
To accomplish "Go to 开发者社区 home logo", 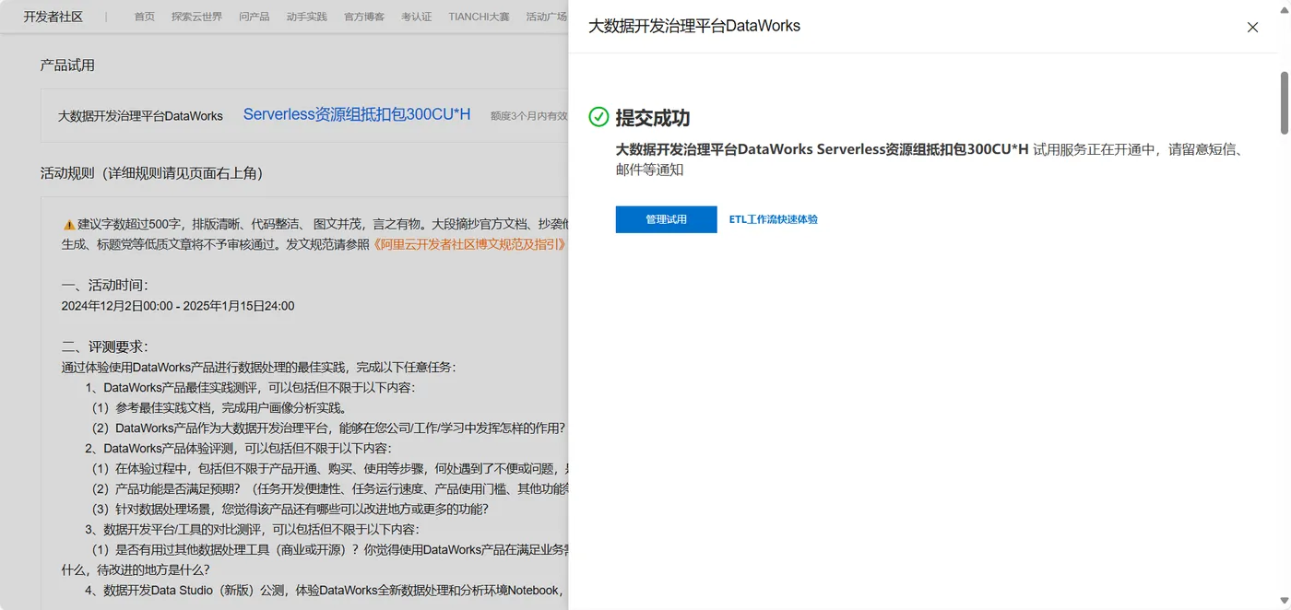I will tap(53, 17).
